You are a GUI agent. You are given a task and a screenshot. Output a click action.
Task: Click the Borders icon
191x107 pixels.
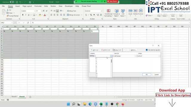tap(34, 15)
